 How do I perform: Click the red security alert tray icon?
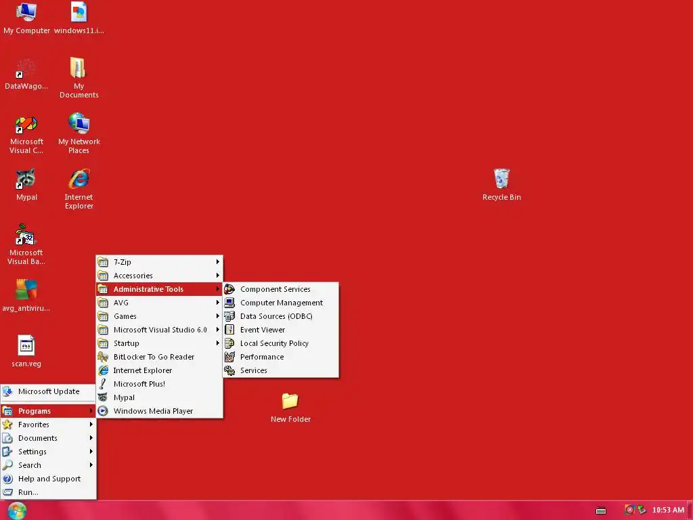(629, 510)
